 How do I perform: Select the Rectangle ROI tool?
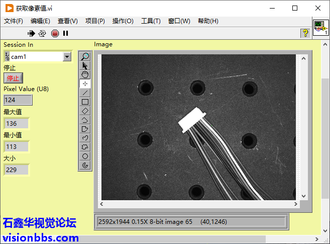(85, 102)
